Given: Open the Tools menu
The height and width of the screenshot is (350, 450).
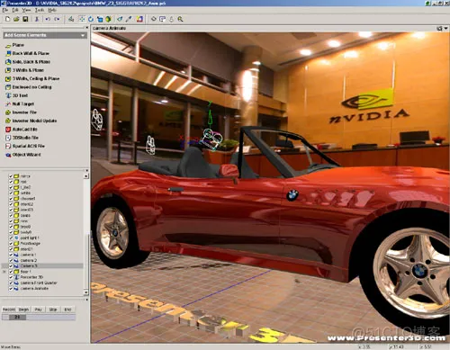Looking at the screenshot, I should 40,10.
